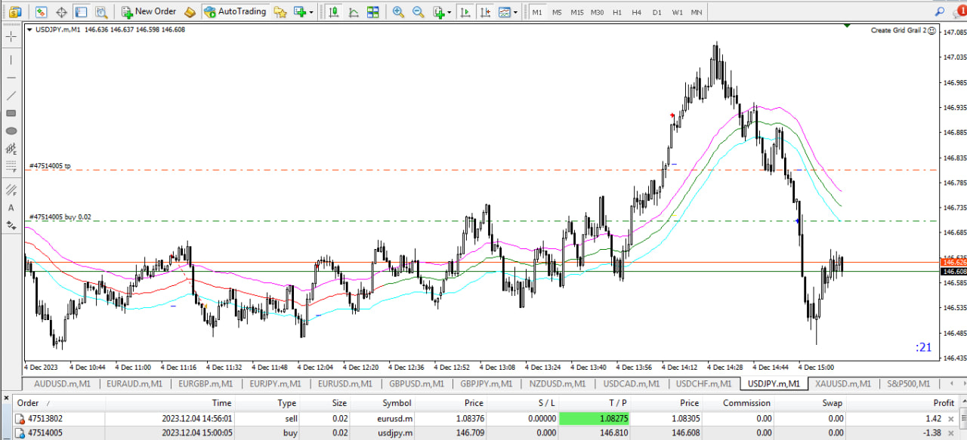Screen dimensions: 967x440
Task: Close order 47514005 with its X
Action: [950, 433]
